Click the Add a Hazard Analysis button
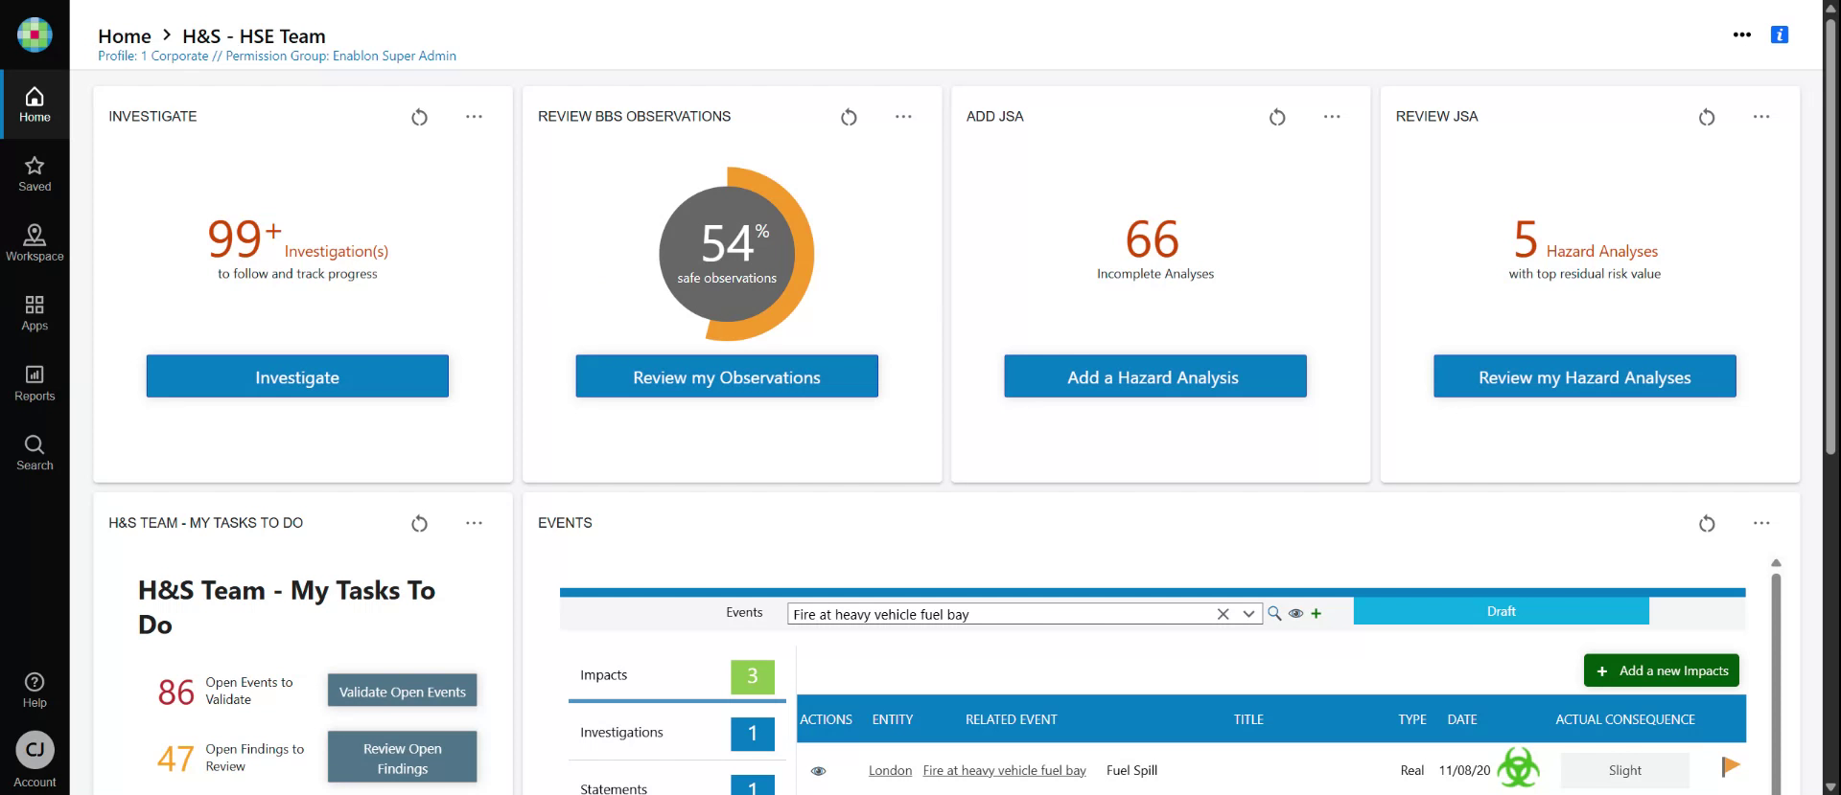This screenshot has height=795, width=1841. (1154, 376)
